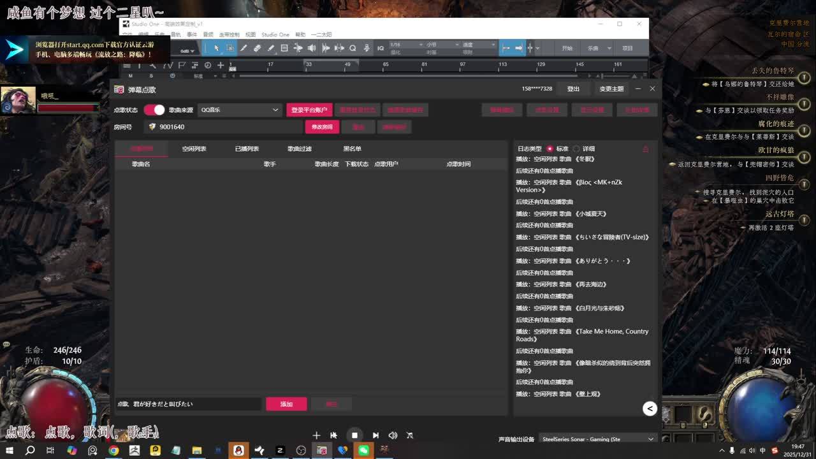Click the 登录平台账户 button
The width and height of the screenshot is (816, 459).
309,110
